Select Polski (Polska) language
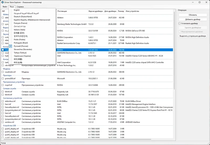This screenshot has width=210, height=145. (x=19, y=40)
